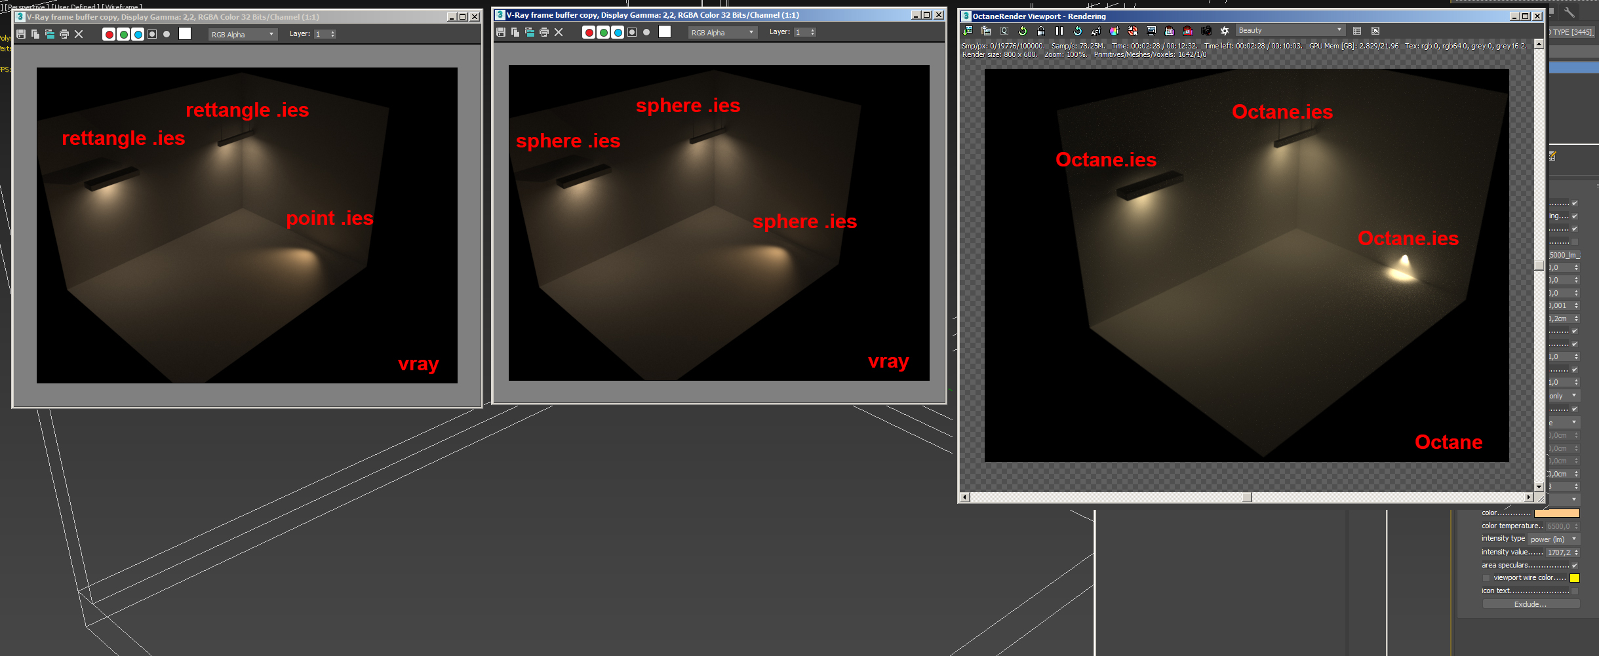Click the color temperature spinner arrows
1599x656 pixels.
pyautogui.click(x=1577, y=526)
